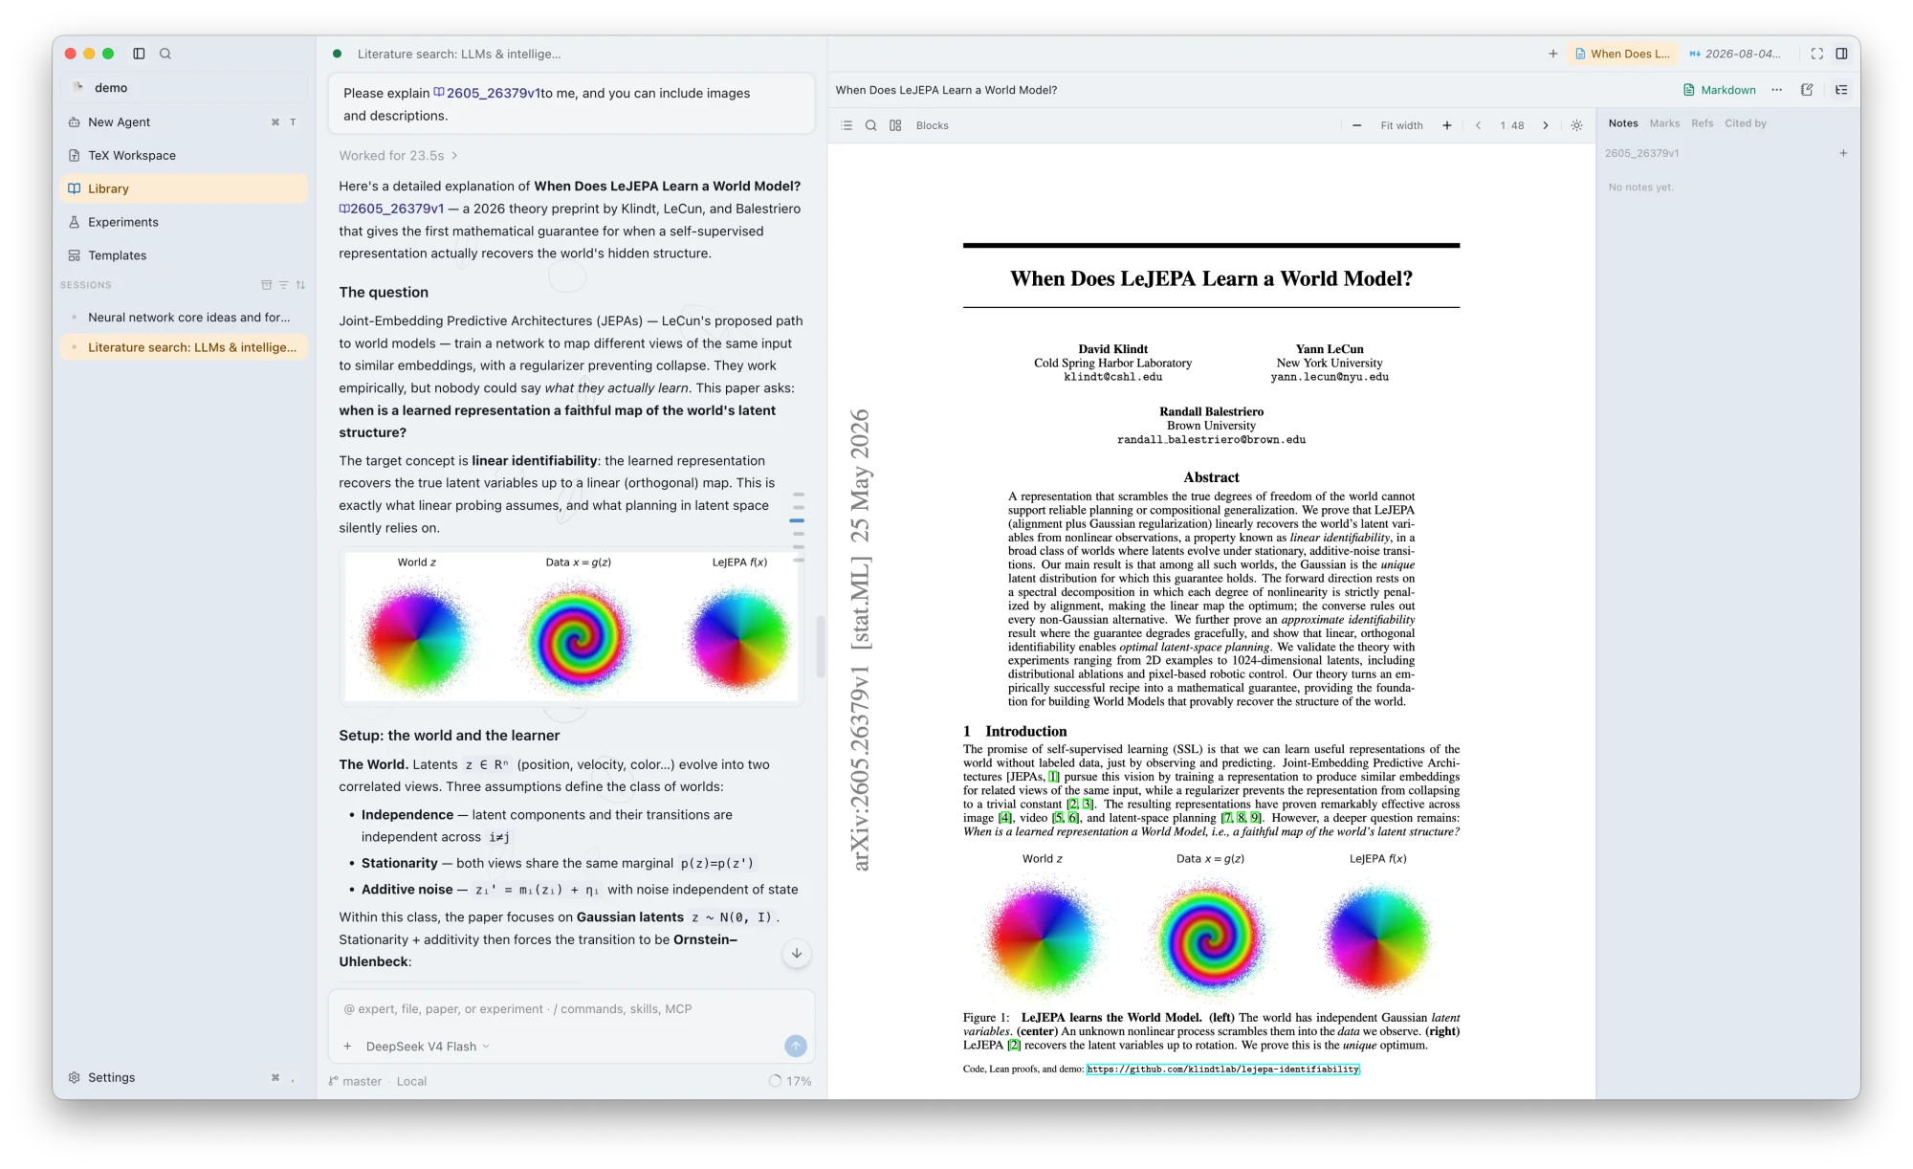This screenshot has width=1913, height=1169.
Task: Jump to the latest message with the down arrow
Action: [796, 954]
